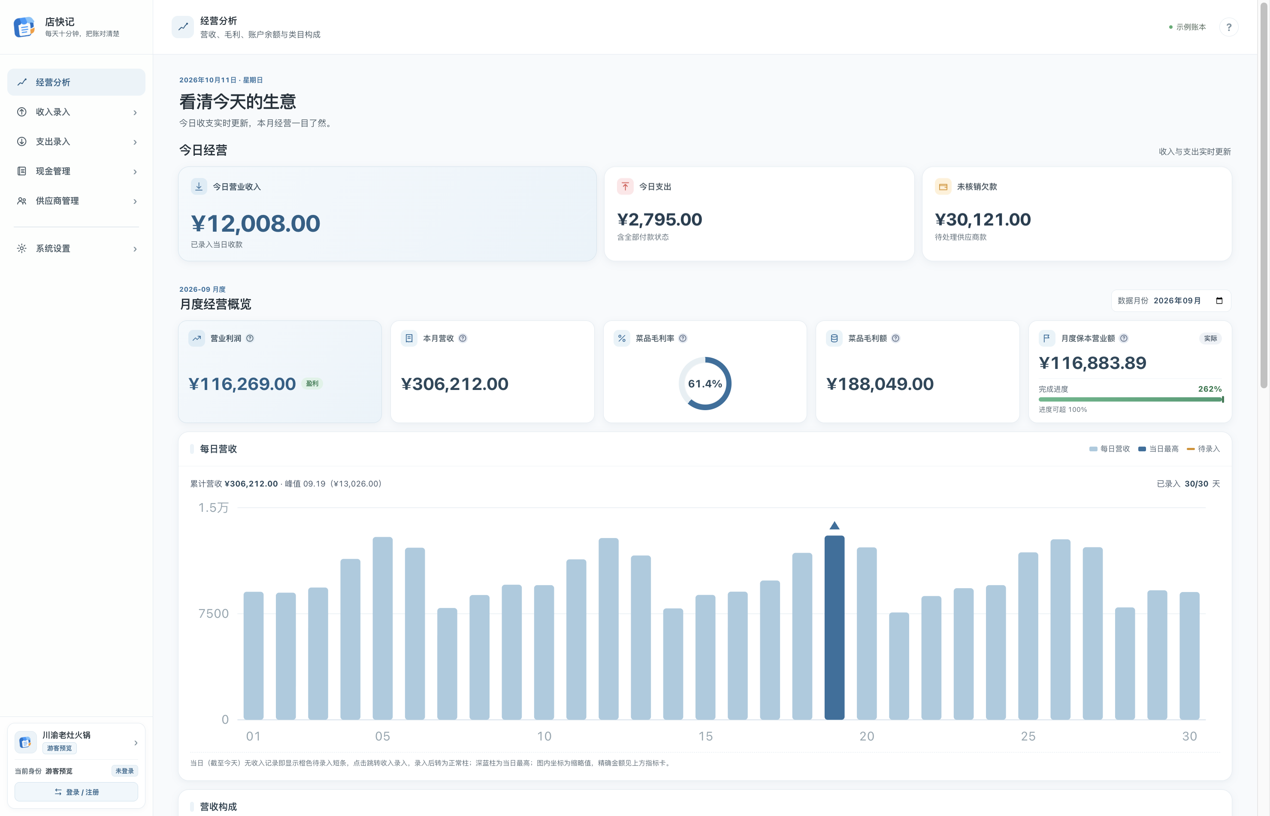The height and width of the screenshot is (816, 1270).
Task: Click the 未核销欠款 wallet icon
Action: click(x=943, y=187)
